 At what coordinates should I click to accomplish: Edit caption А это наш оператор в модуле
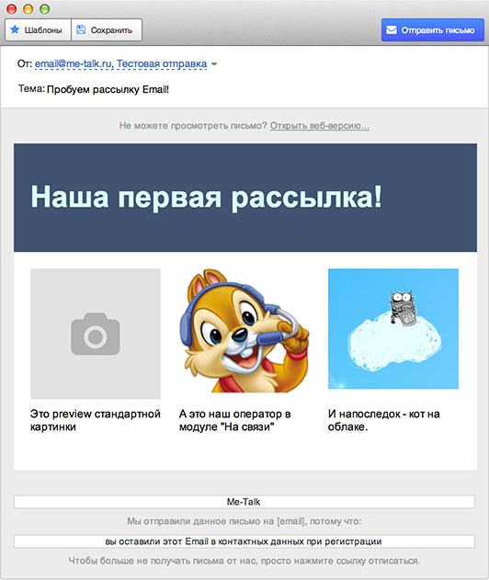point(235,420)
